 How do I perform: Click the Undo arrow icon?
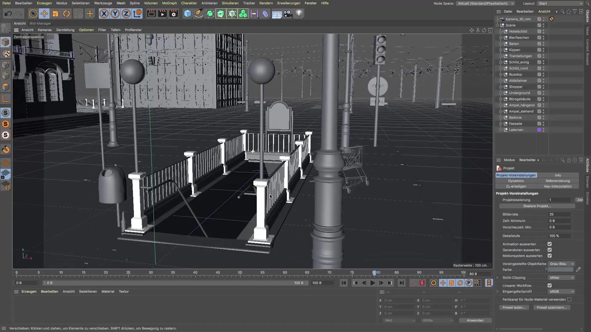(x=8, y=14)
